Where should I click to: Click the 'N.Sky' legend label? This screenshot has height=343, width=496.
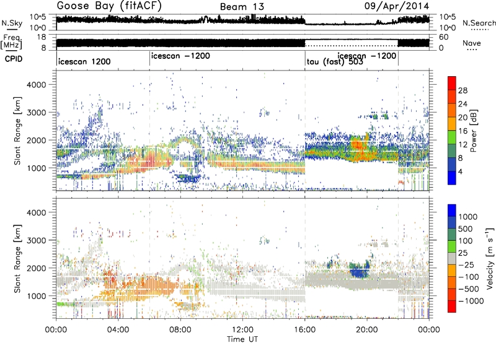(x=12, y=23)
